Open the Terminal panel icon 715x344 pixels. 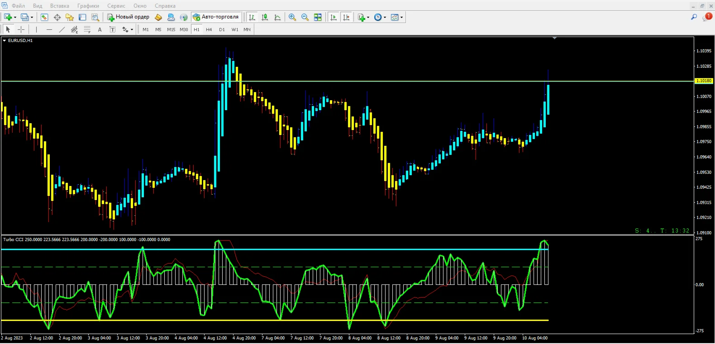pyautogui.click(x=82, y=17)
